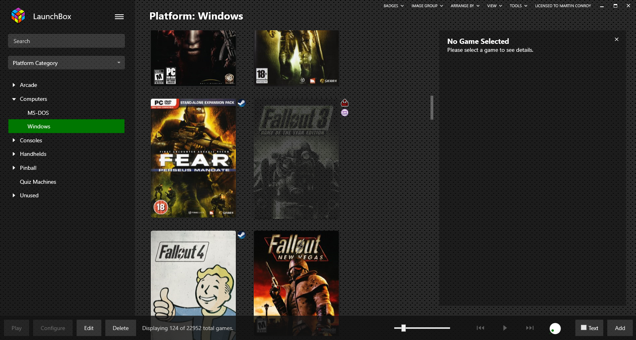Click in the Search field
636x340 pixels.
point(66,41)
